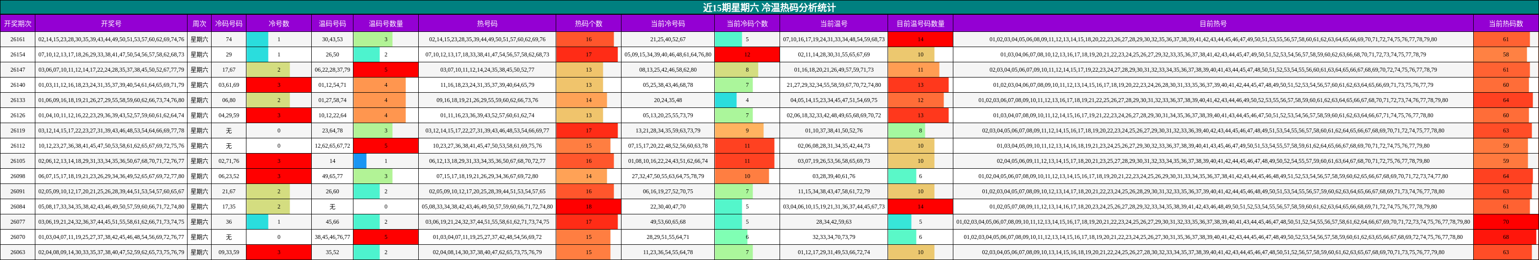
Task: Select period number 26112
Action: (17, 146)
